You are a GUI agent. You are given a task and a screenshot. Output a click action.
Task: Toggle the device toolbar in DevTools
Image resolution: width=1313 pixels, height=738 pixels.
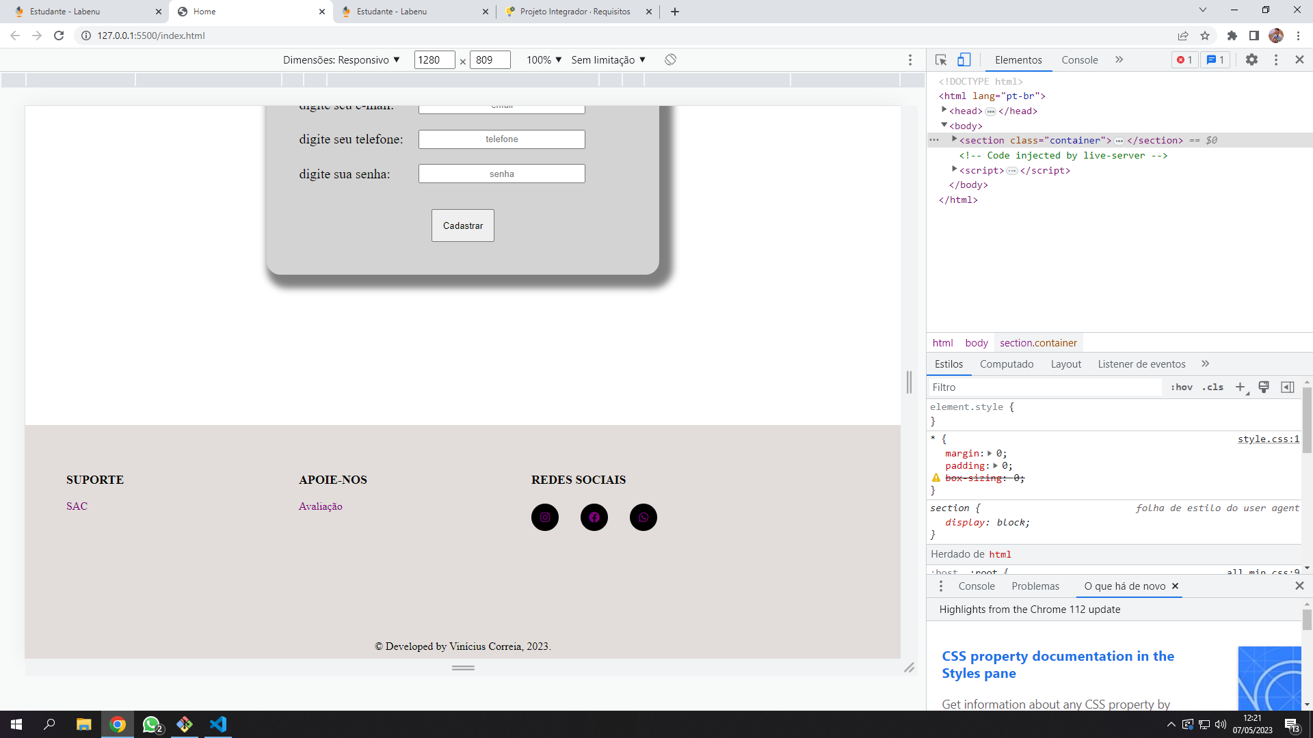tap(964, 60)
